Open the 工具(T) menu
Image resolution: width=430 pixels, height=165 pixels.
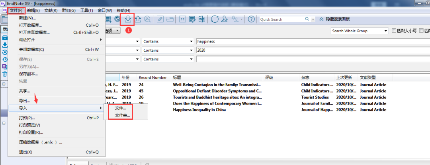pos(87,10)
